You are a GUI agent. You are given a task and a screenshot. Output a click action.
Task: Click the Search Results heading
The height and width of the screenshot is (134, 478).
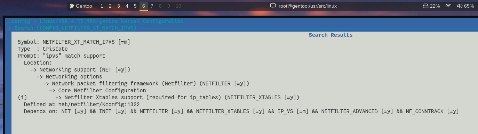330,35
